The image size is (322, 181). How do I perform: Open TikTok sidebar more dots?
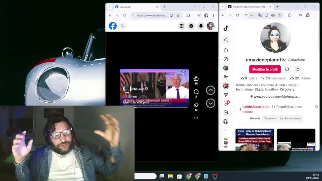coord(226,130)
